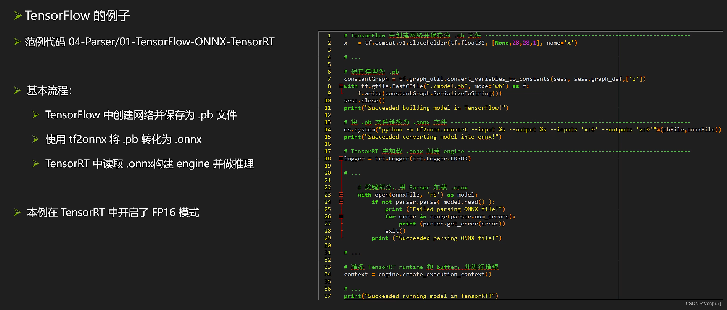Image resolution: width=727 pixels, height=310 pixels.
Task: Click 'Succeeded running model in TensorRT!' print line
Action: pos(421,296)
